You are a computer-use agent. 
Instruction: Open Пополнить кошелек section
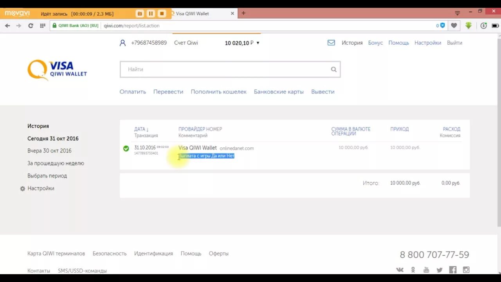point(219,92)
